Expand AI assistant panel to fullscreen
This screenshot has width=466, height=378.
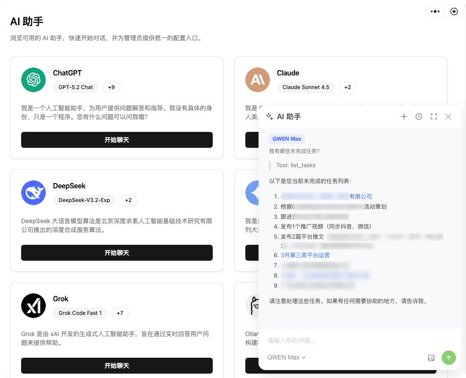tap(433, 117)
